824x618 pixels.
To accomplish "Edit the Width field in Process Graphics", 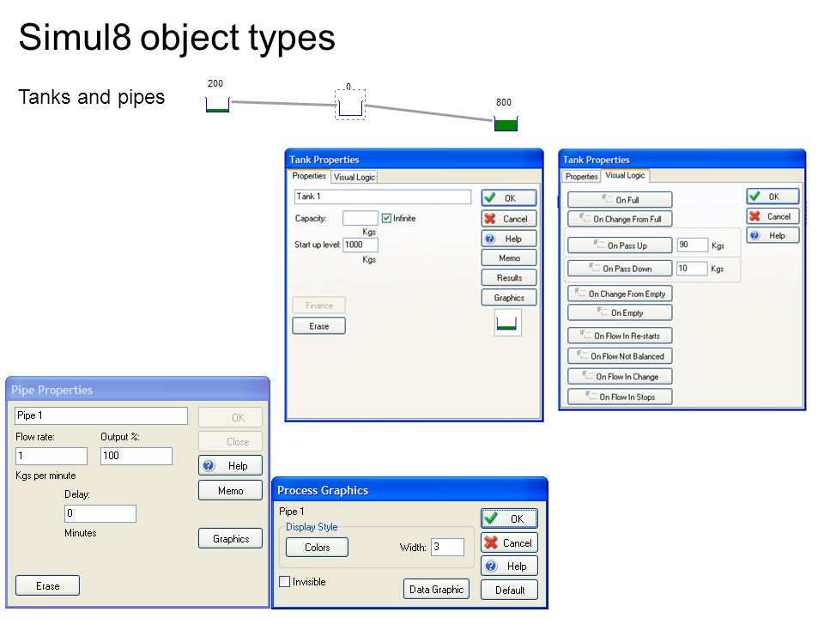I will [448, 547].
